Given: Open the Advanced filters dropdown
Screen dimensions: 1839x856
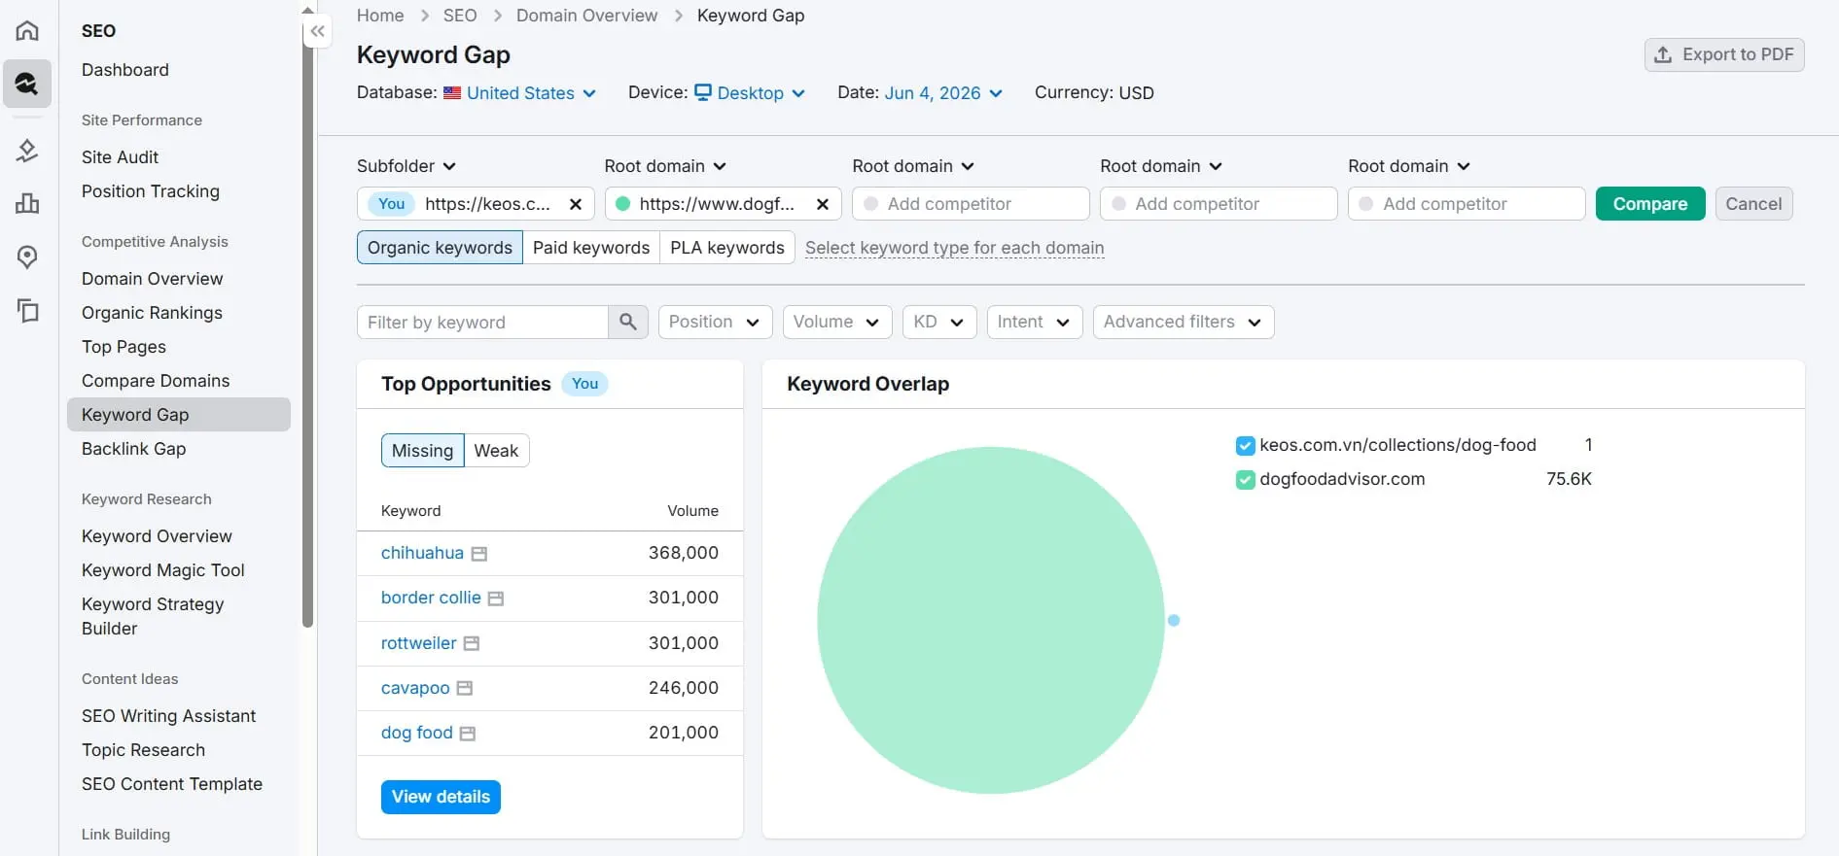Looking at the screenshot, I should pos(1184,322).
